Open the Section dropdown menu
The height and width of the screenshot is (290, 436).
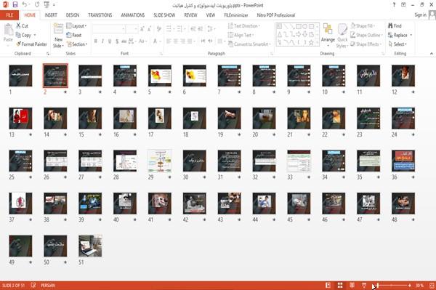pyautogui.click(x=77, y=44)
